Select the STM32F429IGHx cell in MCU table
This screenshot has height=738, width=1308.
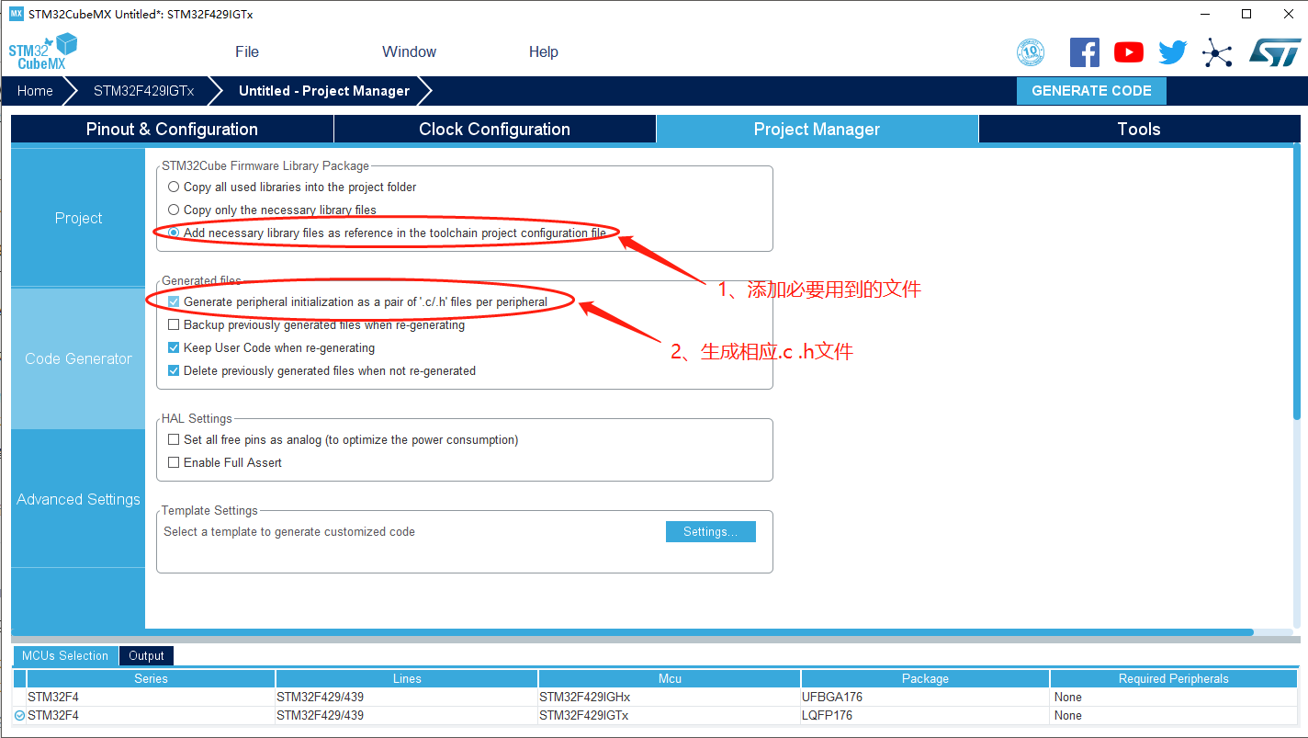click(x=670, y=697)
